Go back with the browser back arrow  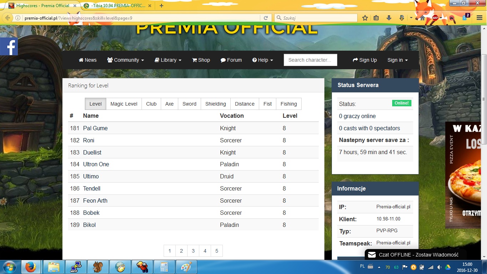tap(7, 18)
